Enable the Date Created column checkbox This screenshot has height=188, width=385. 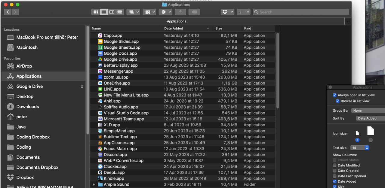334,171
